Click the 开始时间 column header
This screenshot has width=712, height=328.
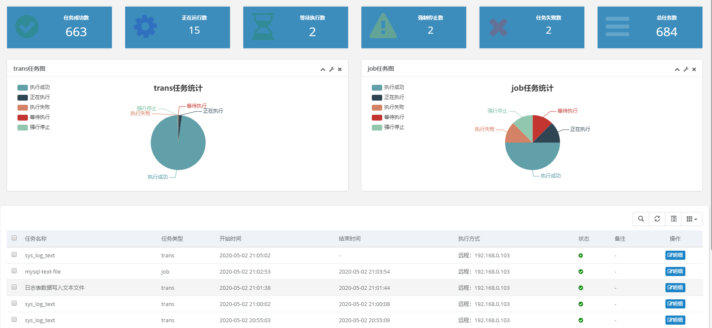click(x=230, y=239)
